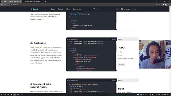Open a new browser tab

tap(45, 2)
